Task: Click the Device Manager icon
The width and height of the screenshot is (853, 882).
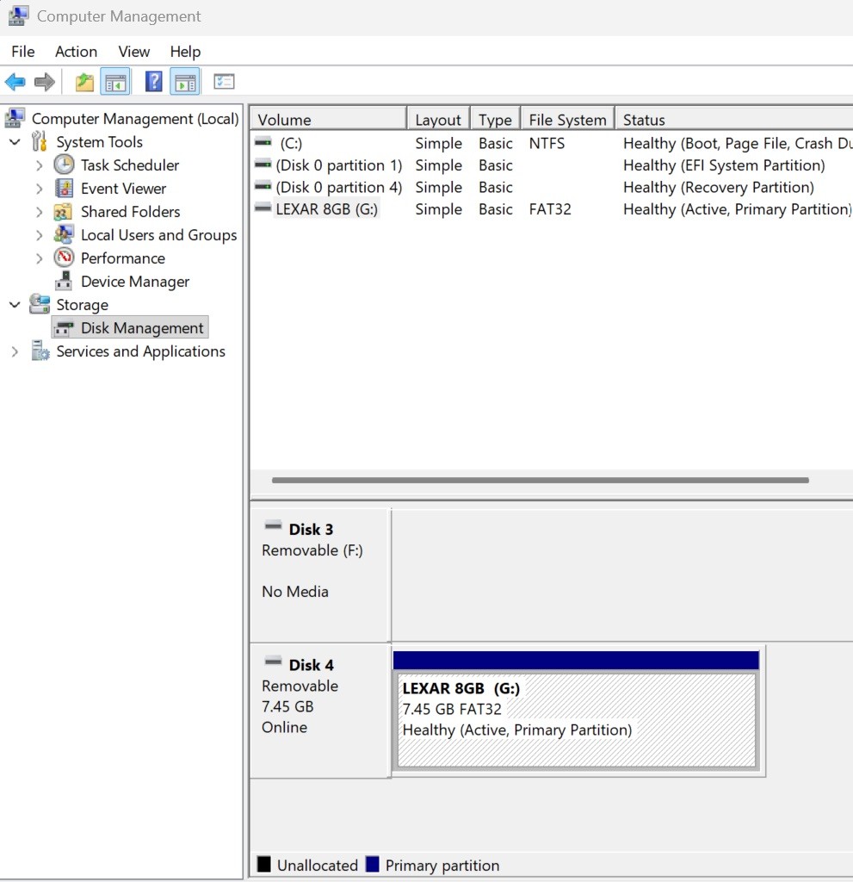Action: tap(64, 281)
